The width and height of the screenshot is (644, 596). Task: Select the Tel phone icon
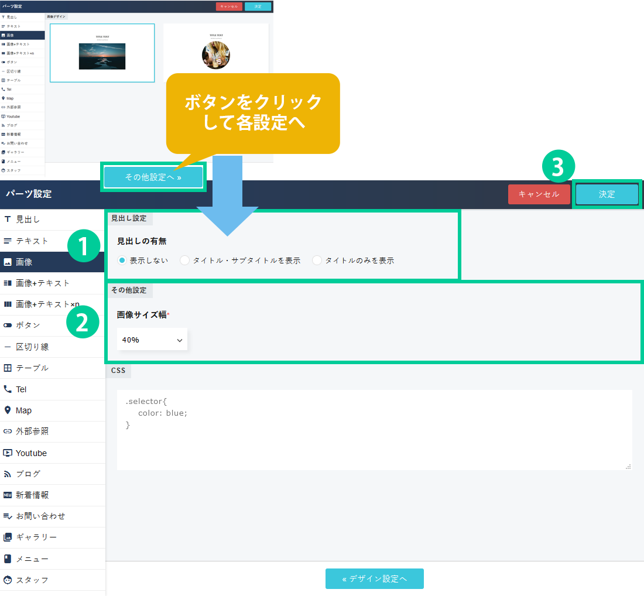(x=8, y=389)
